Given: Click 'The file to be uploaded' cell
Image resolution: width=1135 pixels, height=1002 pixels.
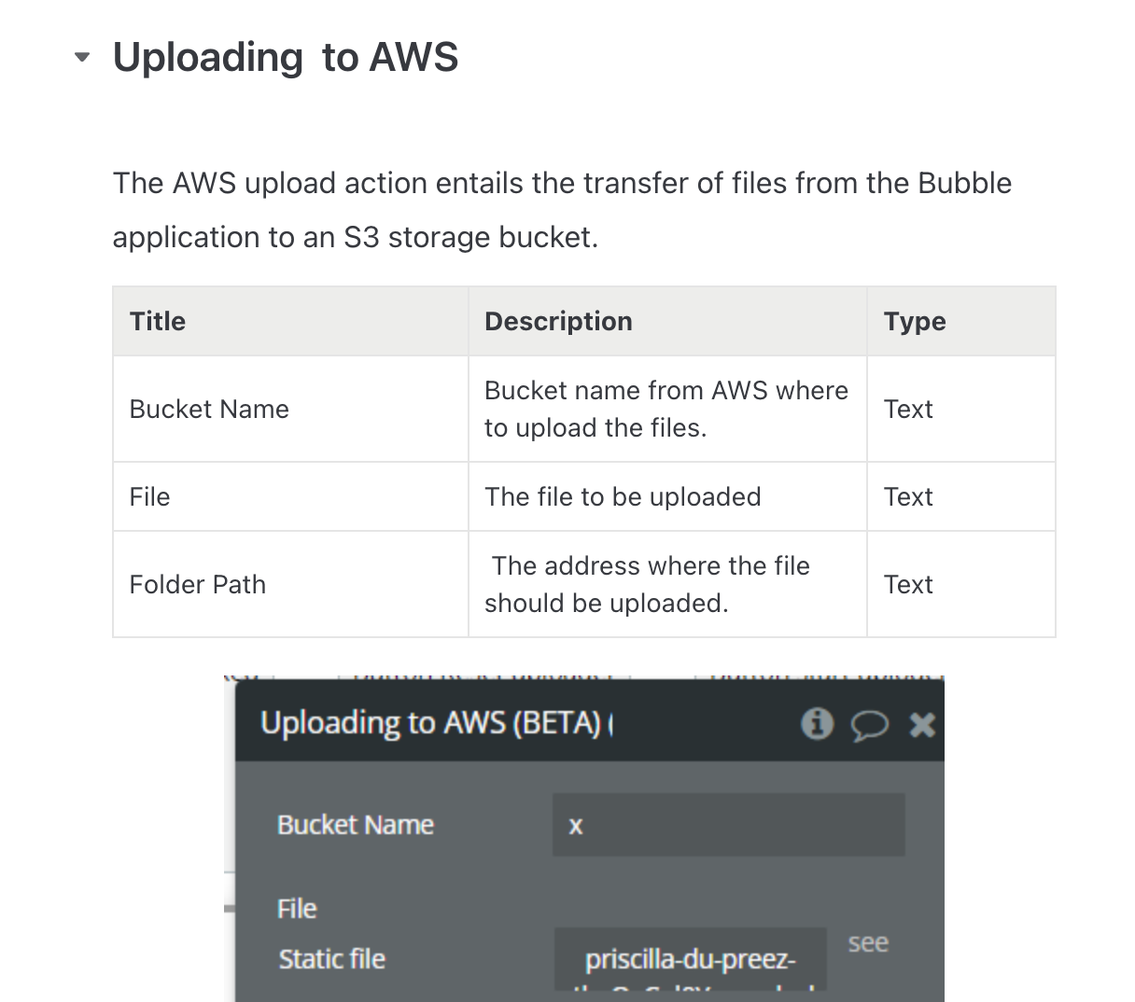Looking at the screenshot, I should [x=667, y=496].
